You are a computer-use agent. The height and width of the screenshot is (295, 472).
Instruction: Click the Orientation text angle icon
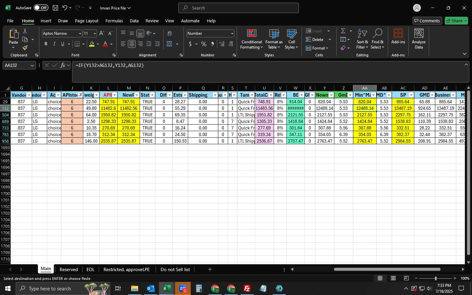point(149,33)
